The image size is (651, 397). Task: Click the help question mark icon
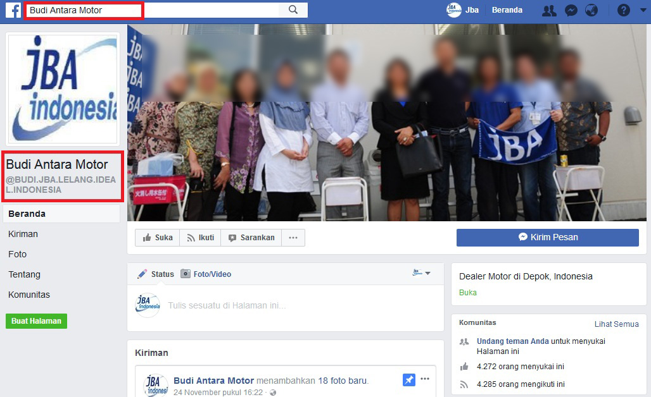(624, 11)
